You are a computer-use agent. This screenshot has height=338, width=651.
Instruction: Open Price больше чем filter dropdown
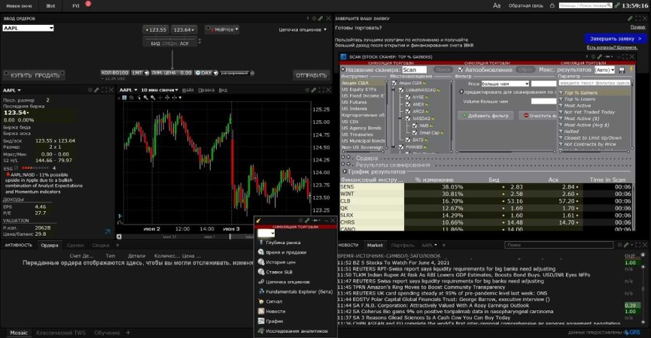505,83
